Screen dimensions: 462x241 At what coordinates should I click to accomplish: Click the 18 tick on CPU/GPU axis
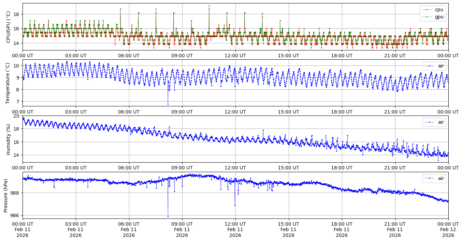[17, 14]
